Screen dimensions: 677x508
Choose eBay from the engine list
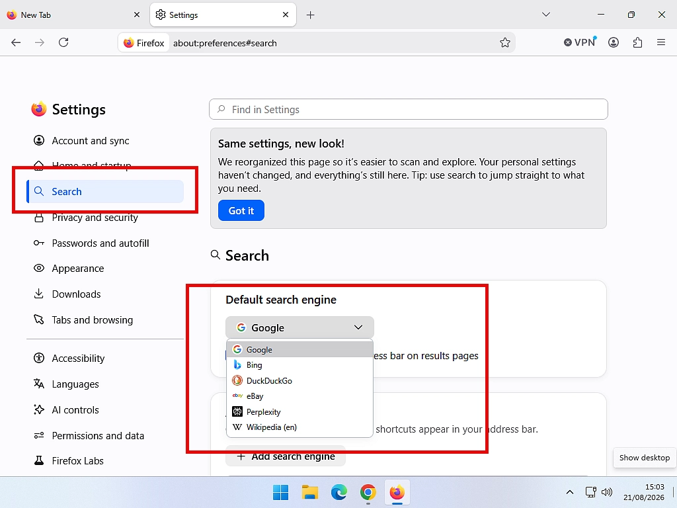point(299,396)
